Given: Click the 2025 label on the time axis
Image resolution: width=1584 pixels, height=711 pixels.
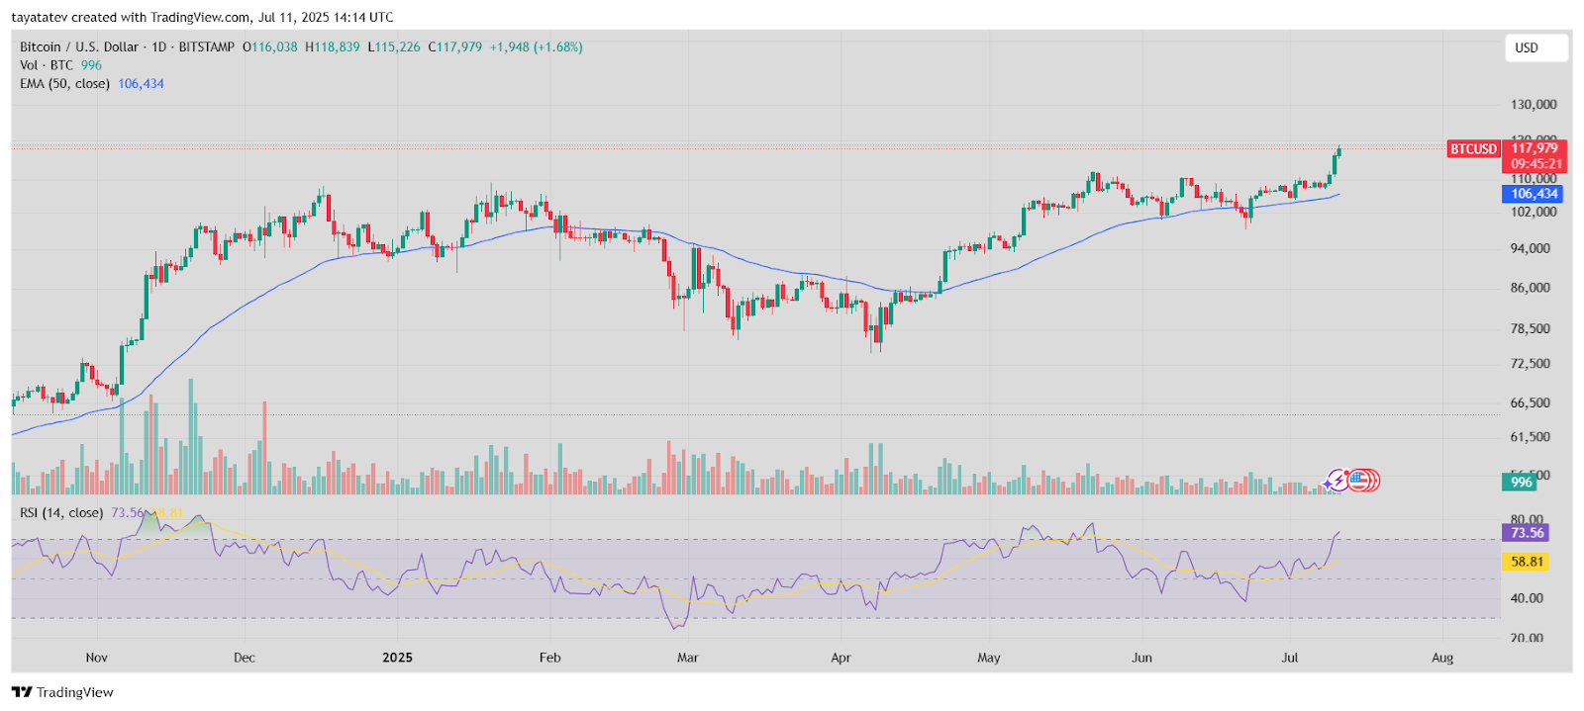Looking at the screenshot, I should [x=397, y=658].
